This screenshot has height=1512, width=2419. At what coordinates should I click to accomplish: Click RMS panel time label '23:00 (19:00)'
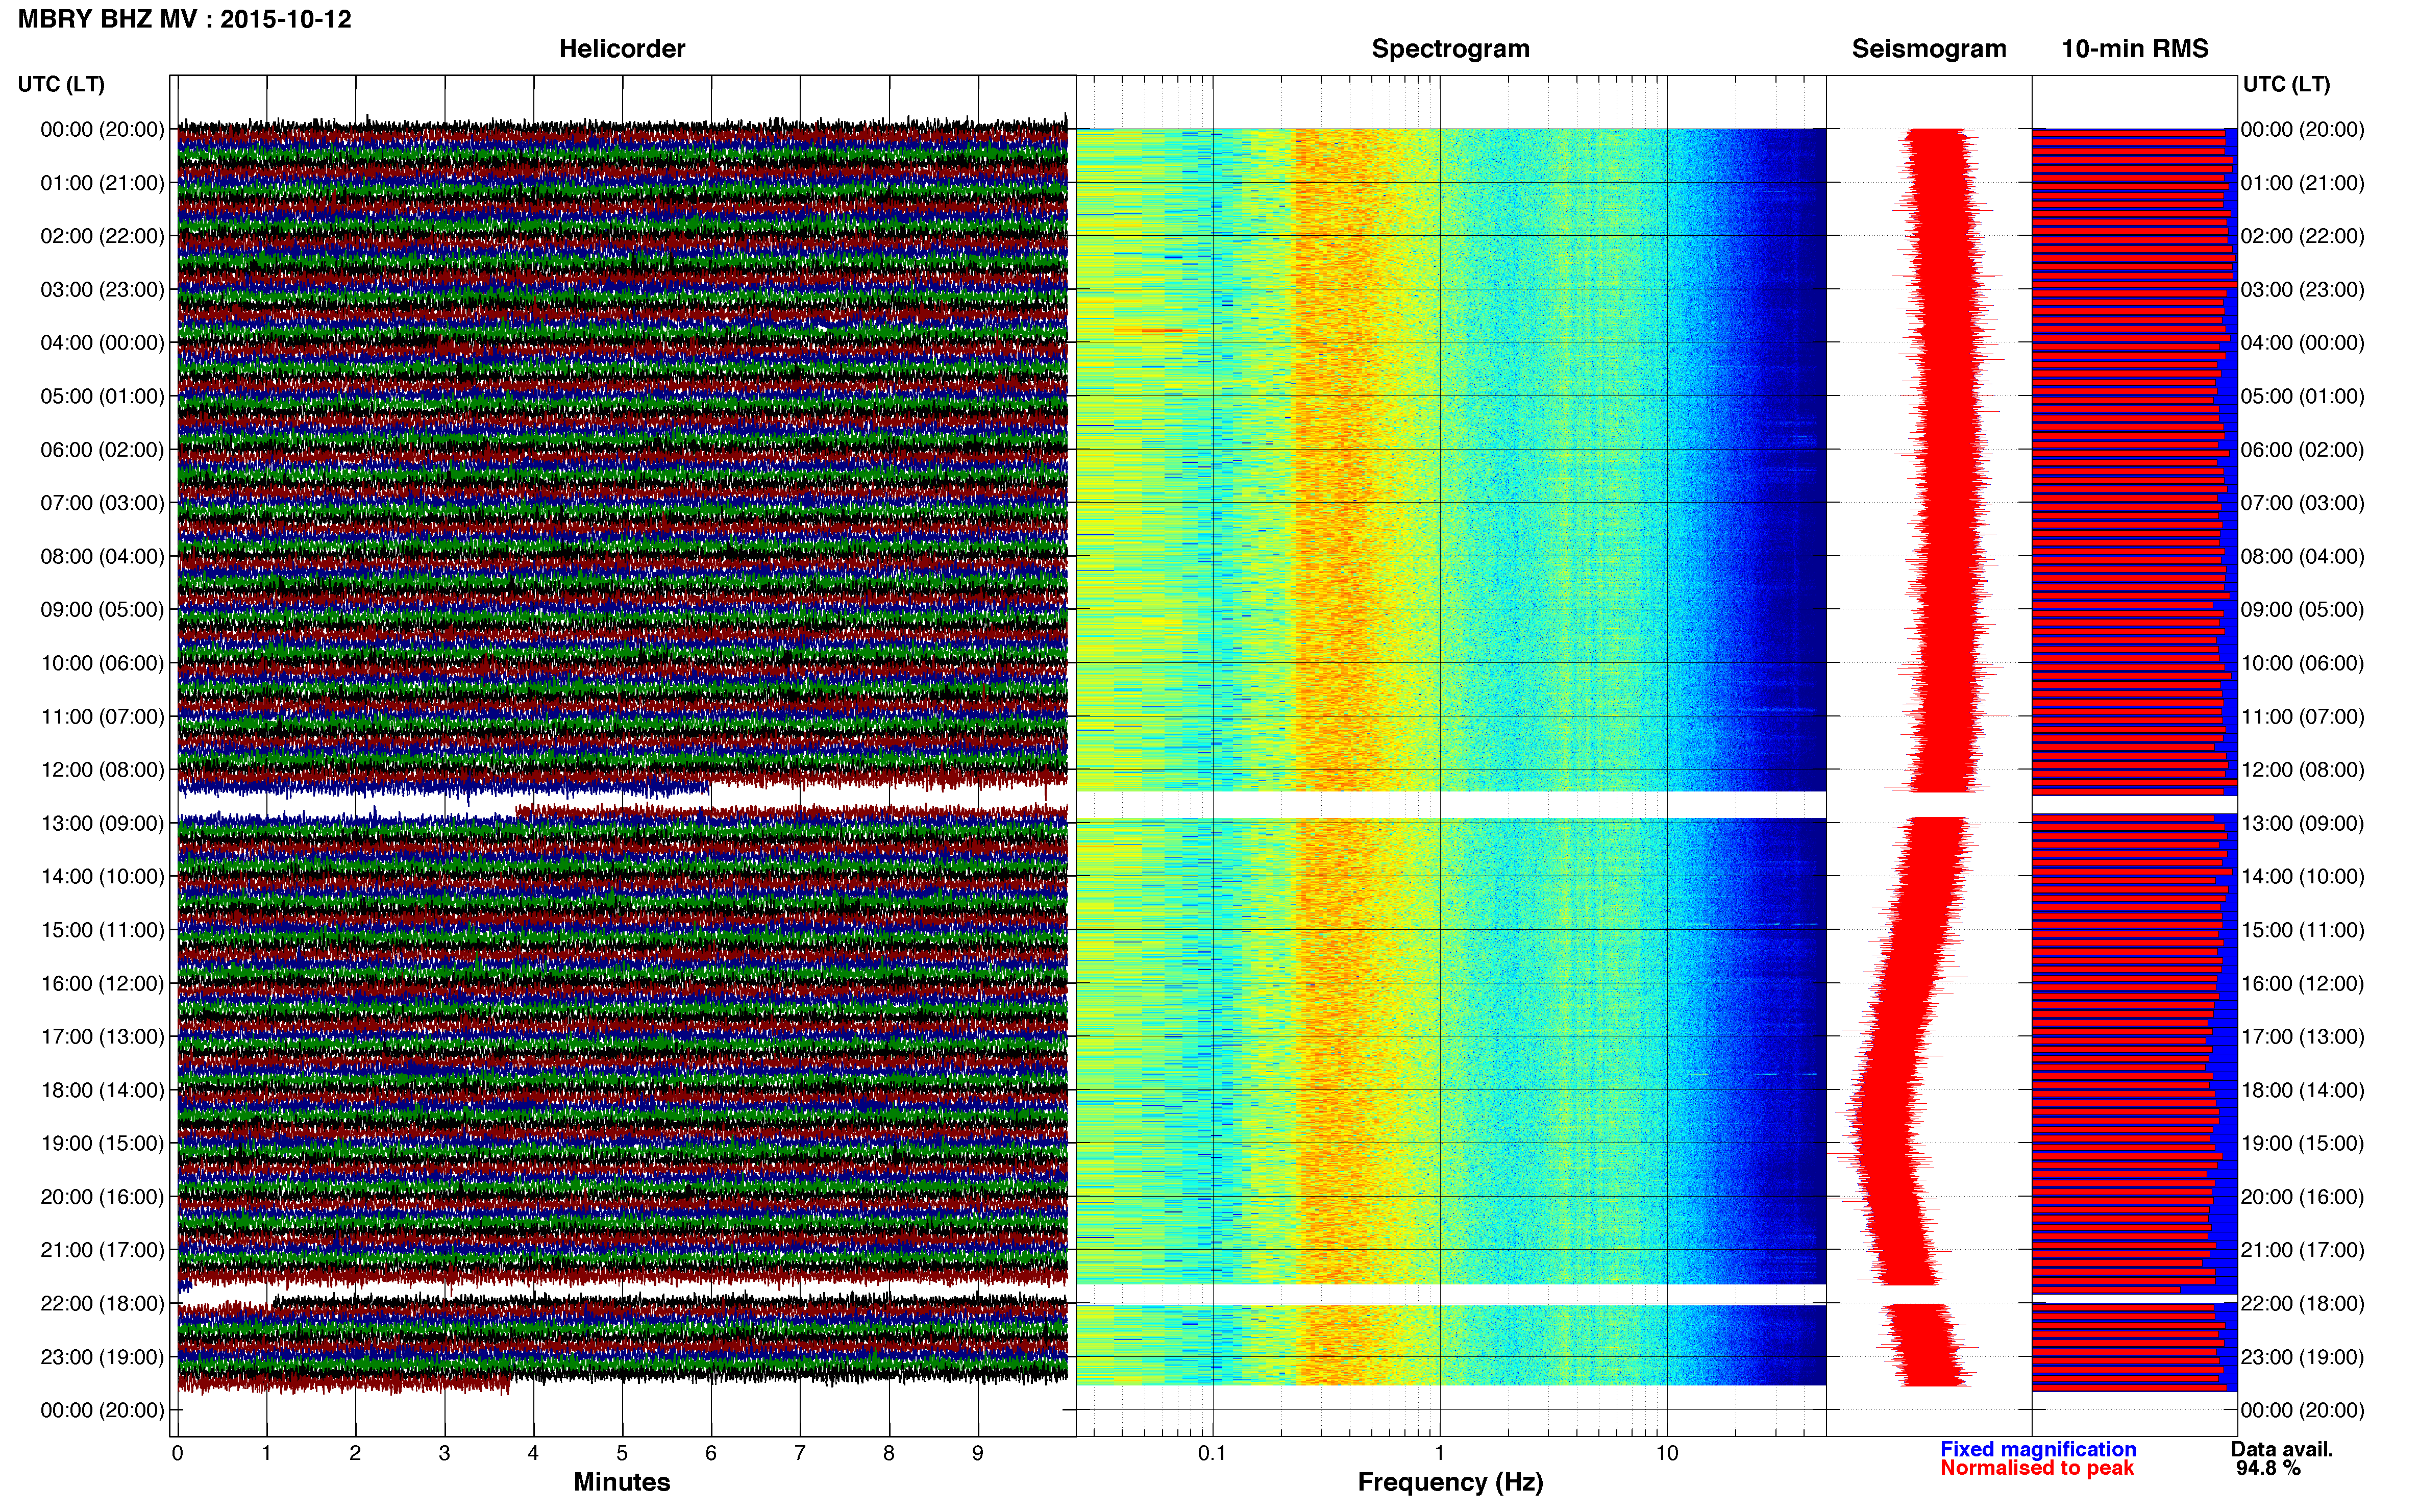[2303, 1357]
